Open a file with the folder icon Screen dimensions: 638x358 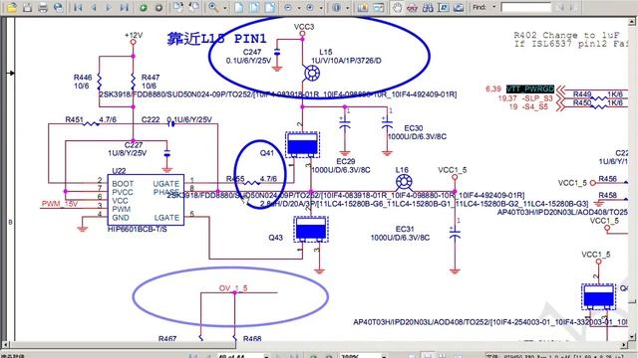click(12, 7)
